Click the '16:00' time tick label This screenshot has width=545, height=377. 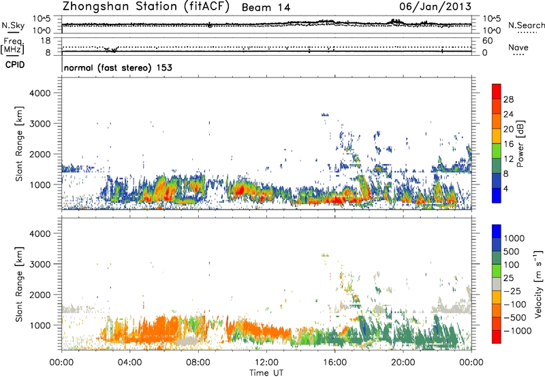coord(334,363)
